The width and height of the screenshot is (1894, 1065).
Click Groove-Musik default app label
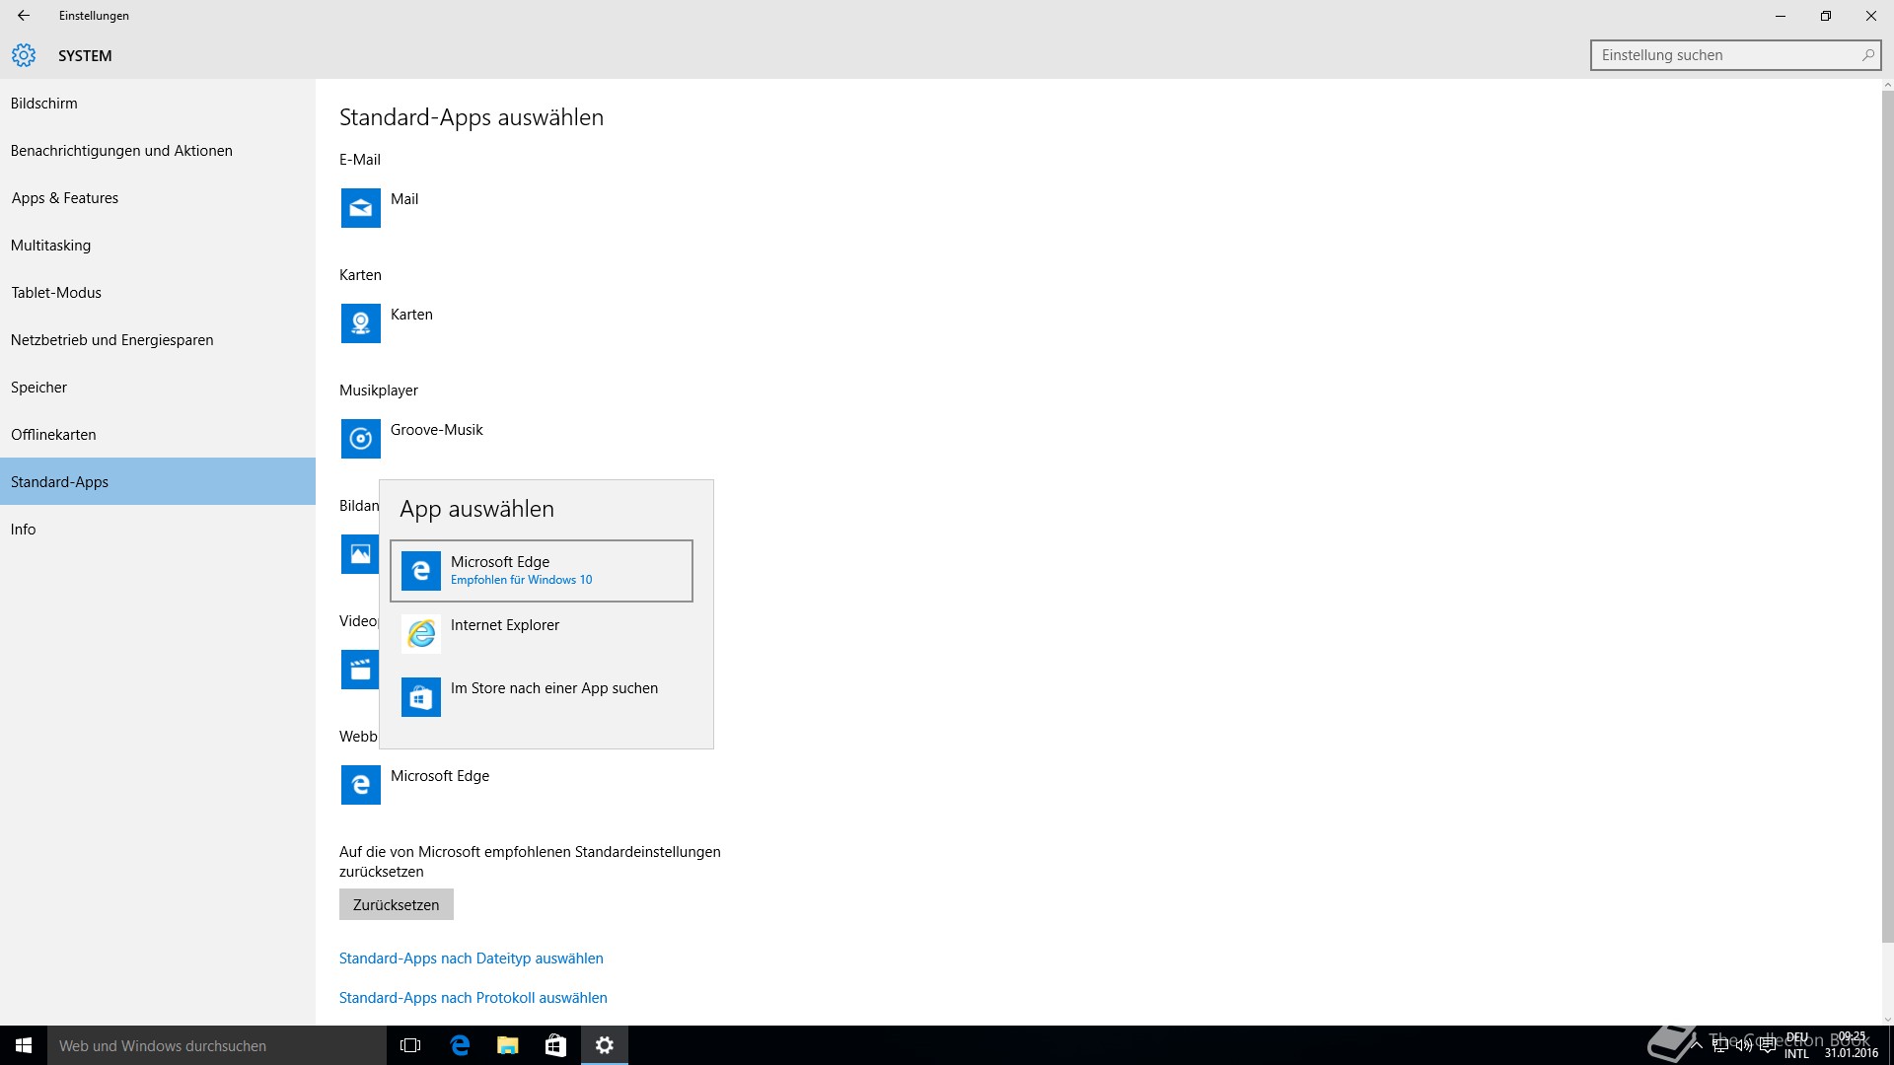pyautogui.click(x=437, y=430)
